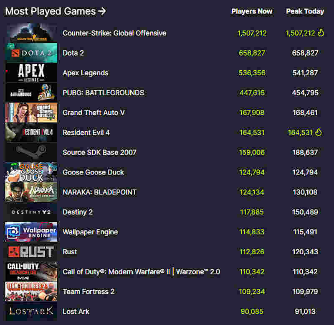Open the Wallpaper Engine title link
Screen dimensions: 334x325
coord(90,232)
